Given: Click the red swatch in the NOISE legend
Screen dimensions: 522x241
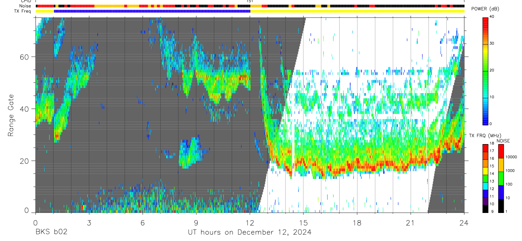Looking at the screenshot, I should (501, 151).
